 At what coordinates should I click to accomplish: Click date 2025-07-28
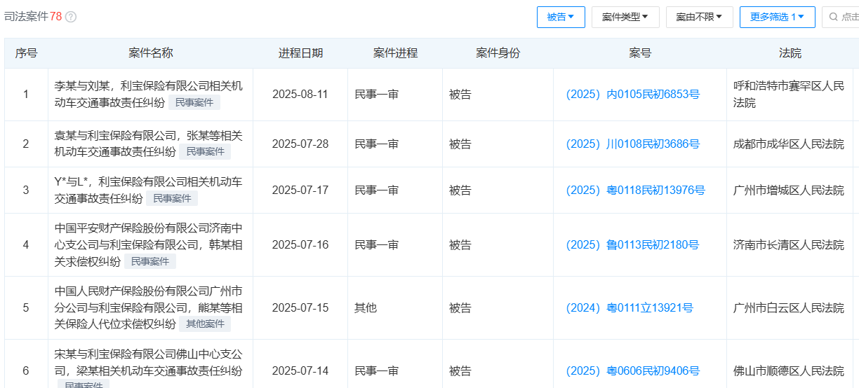(x=300, y=144)
